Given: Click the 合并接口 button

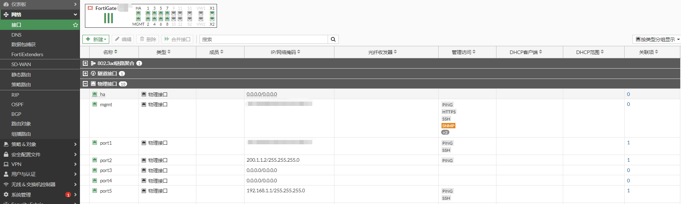Looking at the screenshot, I should coord(177,39).
